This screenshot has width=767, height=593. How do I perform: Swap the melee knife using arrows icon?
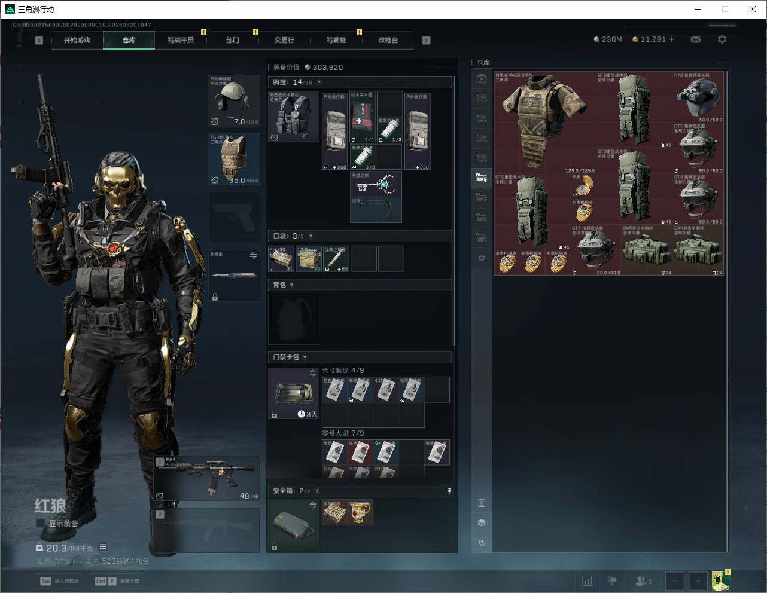254,255
